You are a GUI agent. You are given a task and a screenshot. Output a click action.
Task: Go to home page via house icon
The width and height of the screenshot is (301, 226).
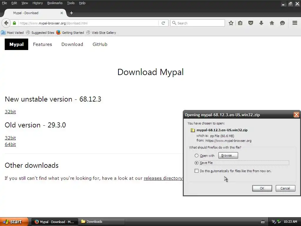272,23
